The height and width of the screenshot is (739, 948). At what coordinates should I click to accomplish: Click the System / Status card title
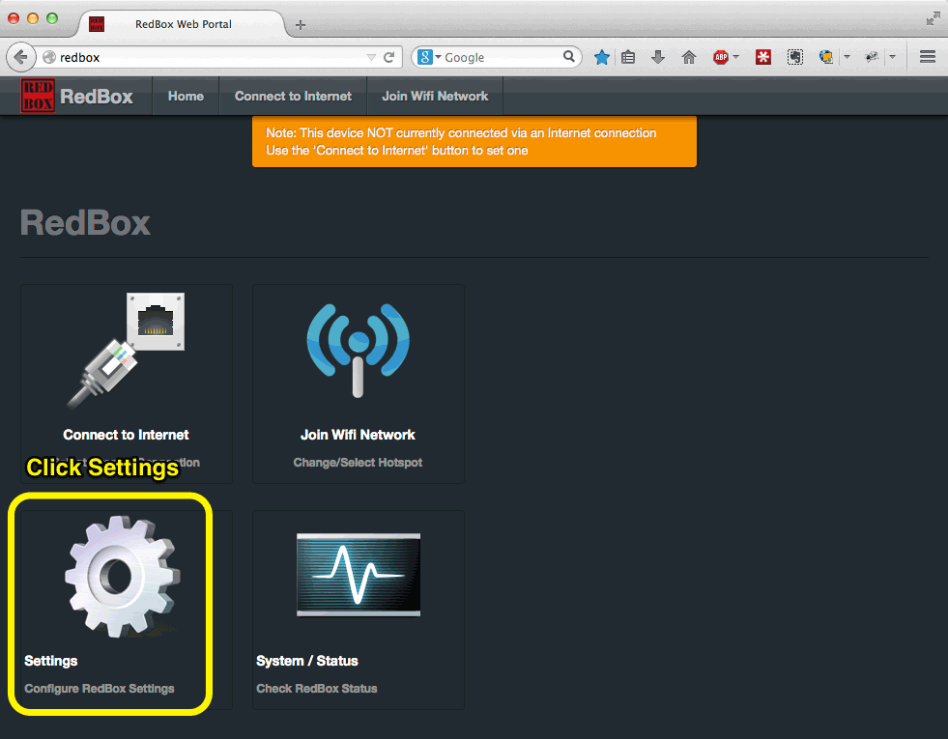(x=307, y=661)
